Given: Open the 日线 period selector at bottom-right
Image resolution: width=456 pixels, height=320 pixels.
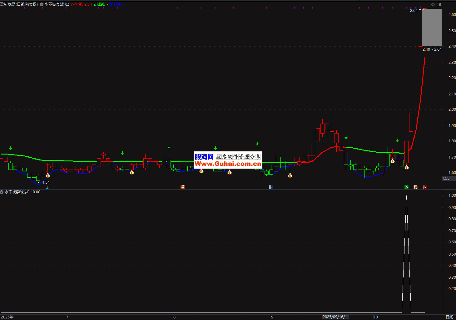Looking at the screenshot, I should 449,317.
